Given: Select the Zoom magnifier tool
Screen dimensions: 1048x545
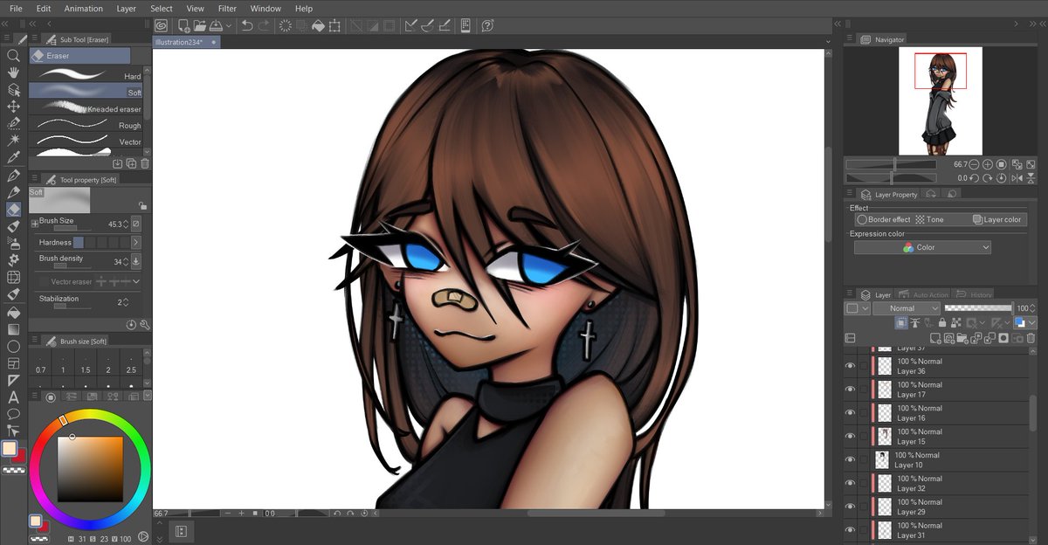Looking at the screenshot, I should click(13, 55).
